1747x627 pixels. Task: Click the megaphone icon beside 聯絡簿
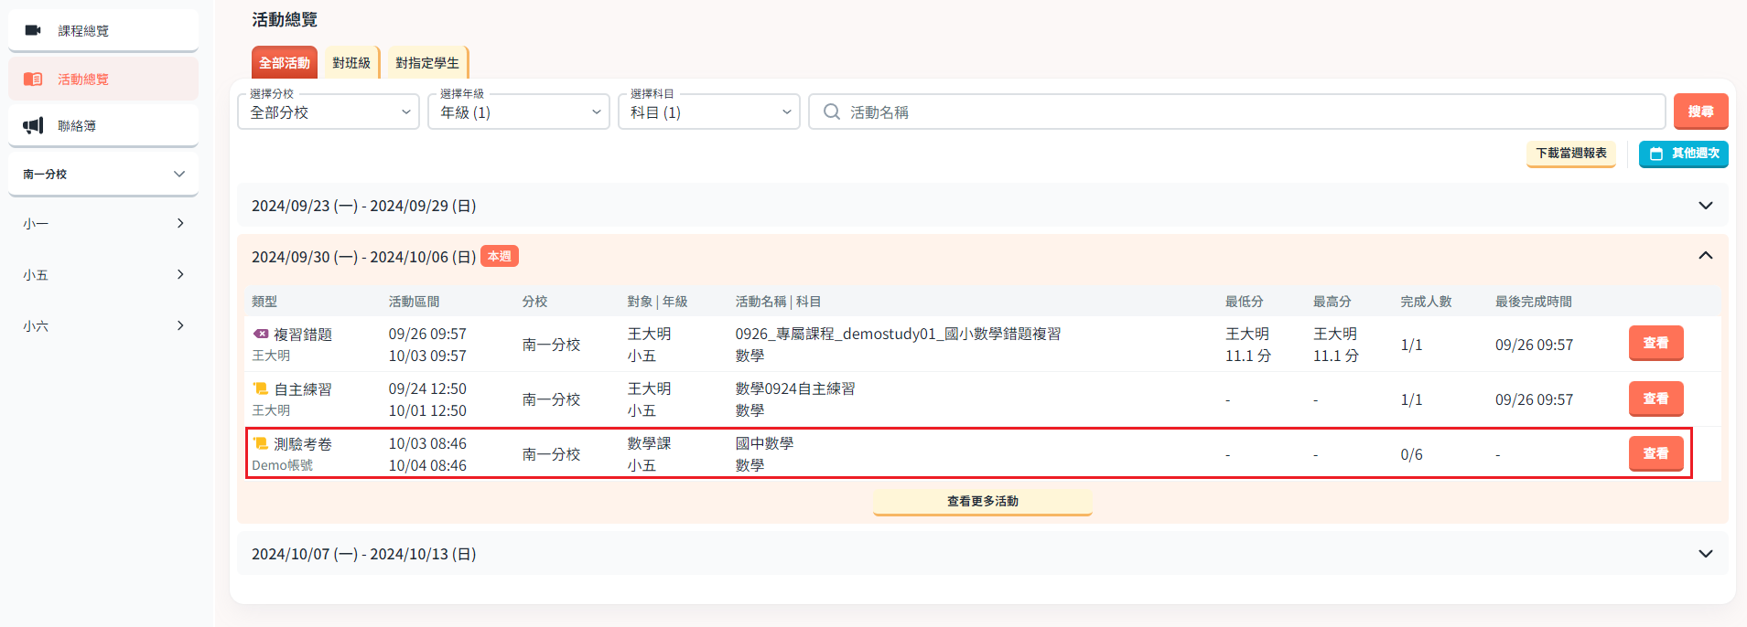click(x=33, y=125)
